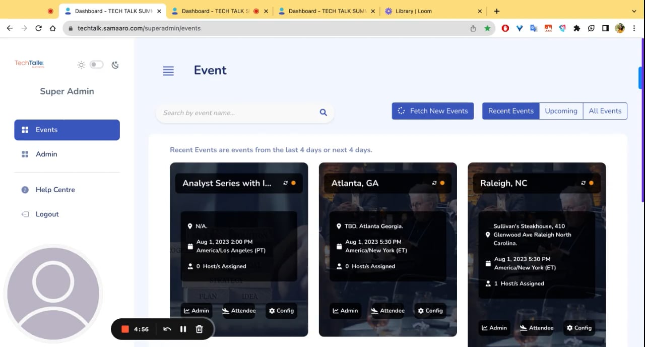645x347 pixels.
Task: Open Attendee on Raleigh, NC card
Action: [537, 328]
